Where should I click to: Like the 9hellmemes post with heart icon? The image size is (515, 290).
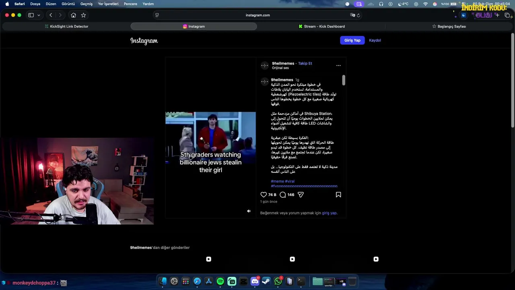pyautogui.click(x=264, y=195)
